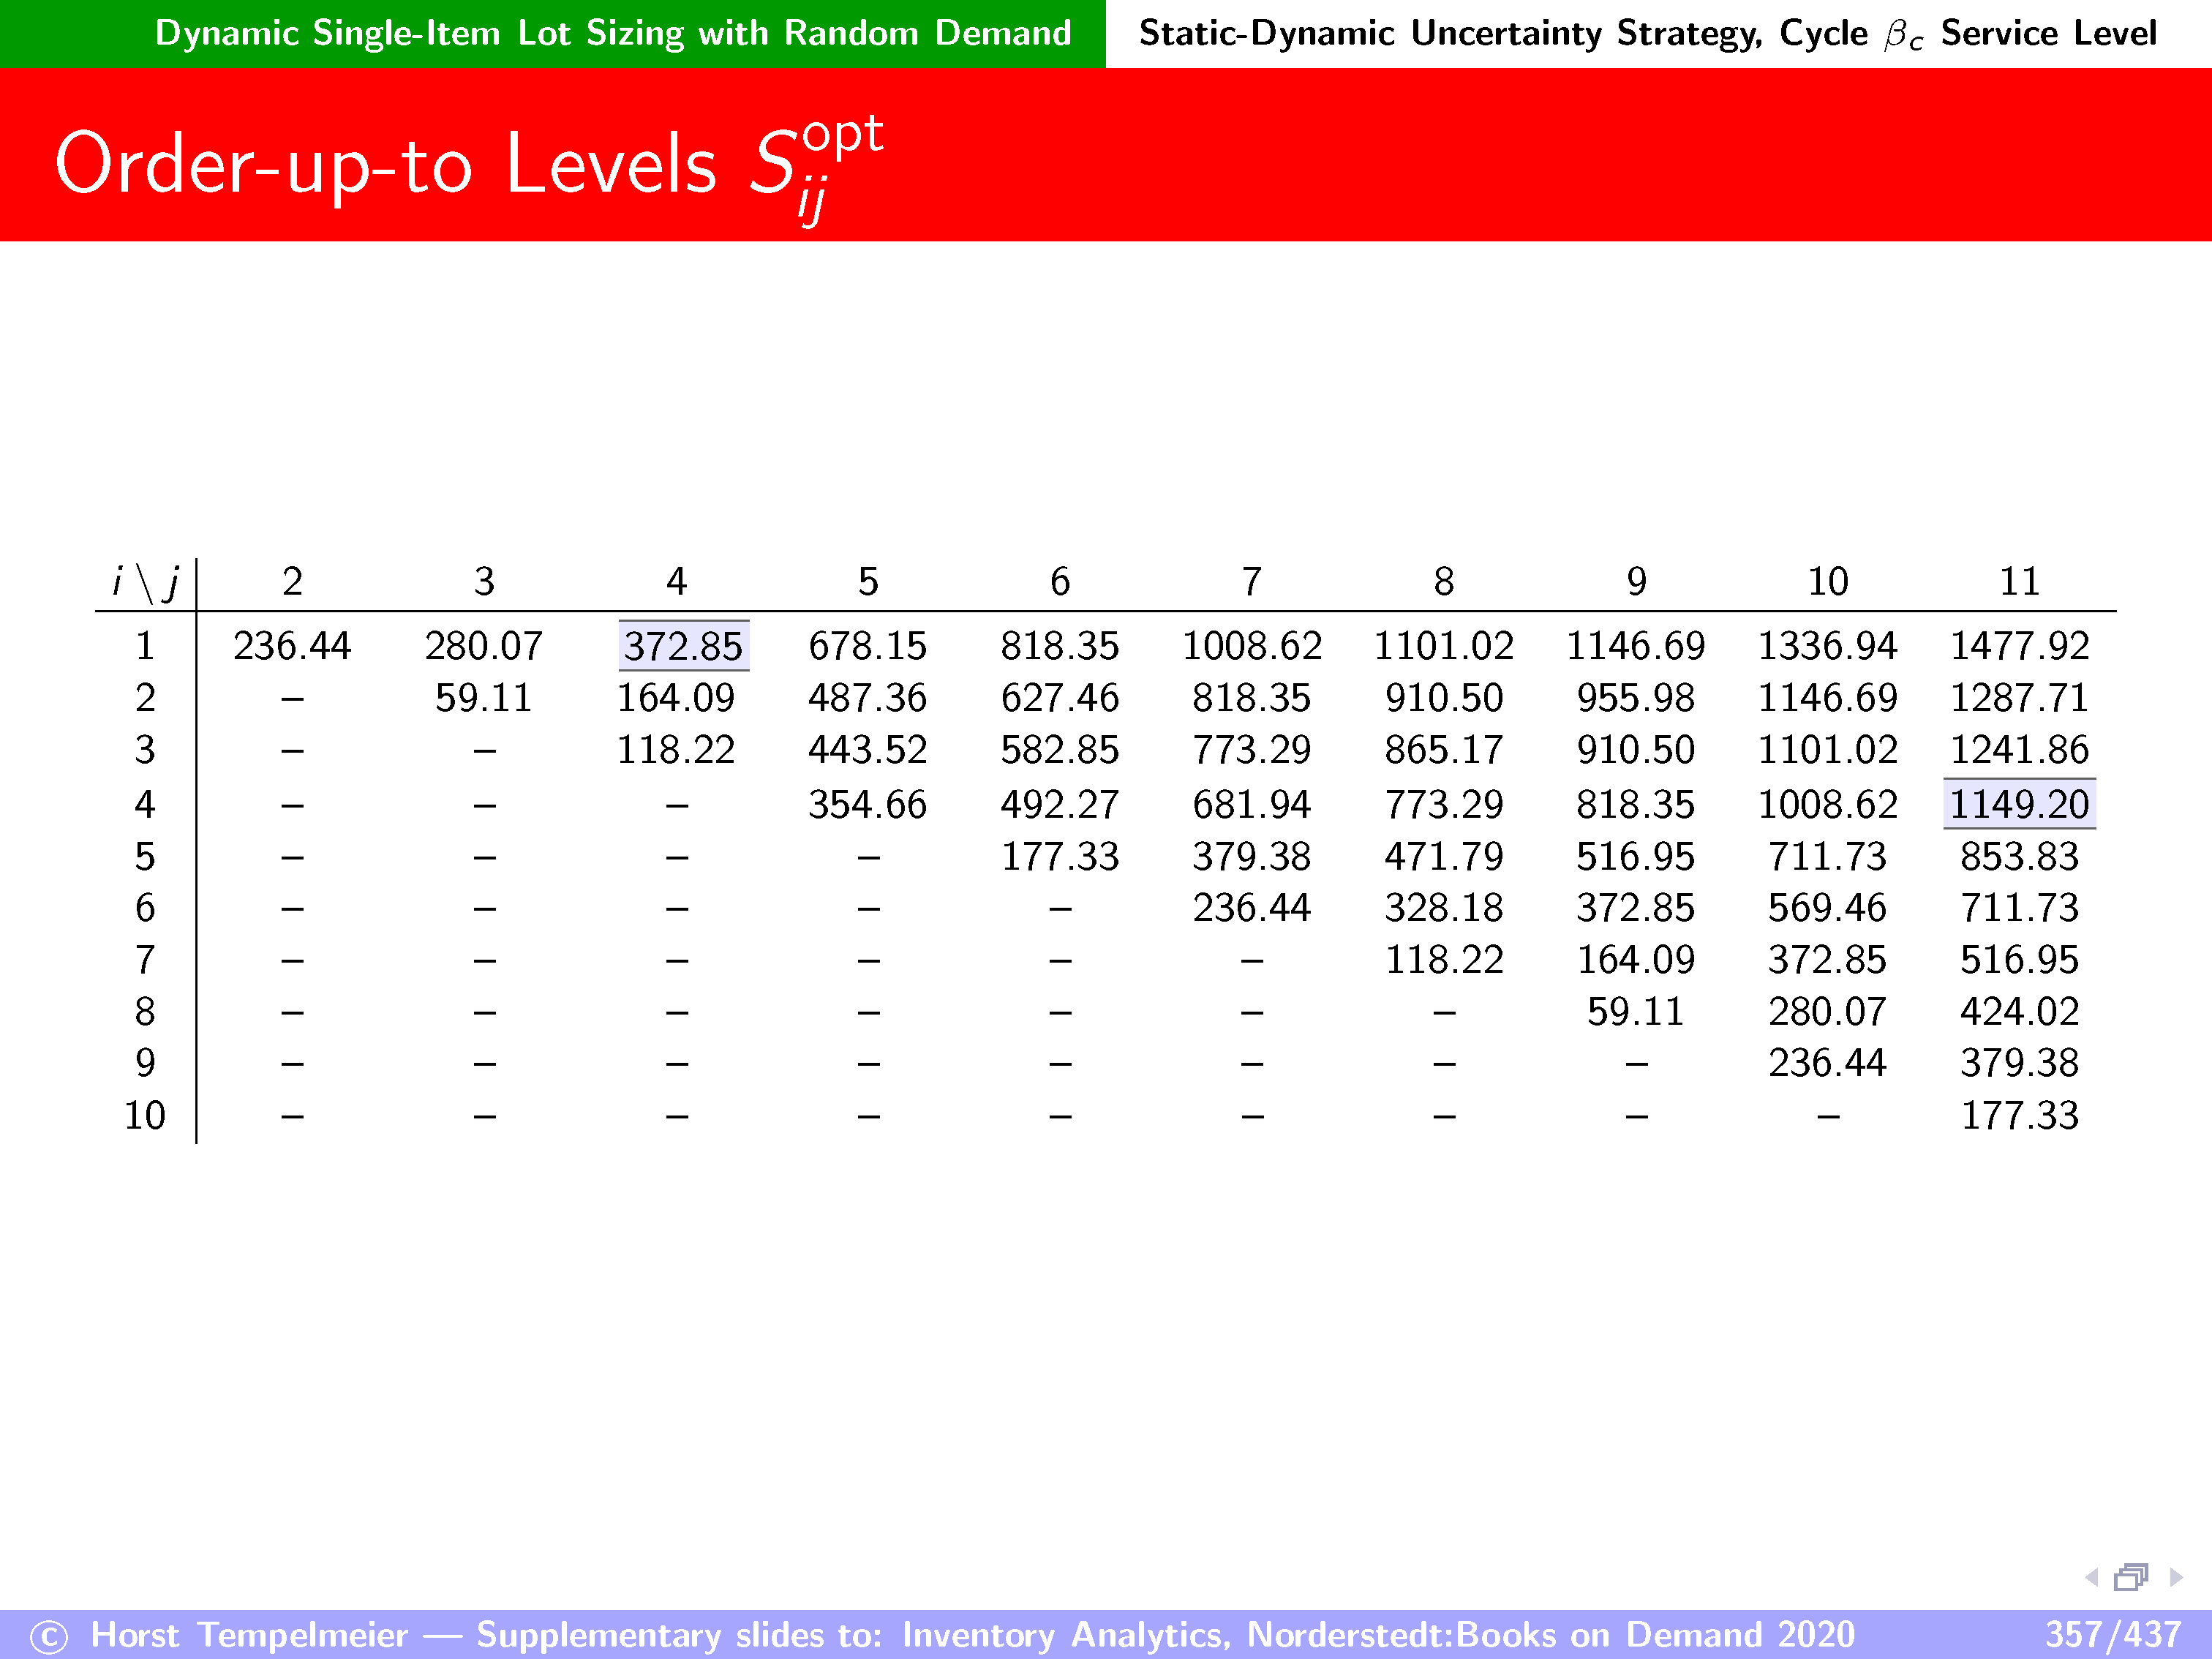Click the value 177.33 in last row
This screenshot has height=1659, width=2212.
point(2019,1115)
